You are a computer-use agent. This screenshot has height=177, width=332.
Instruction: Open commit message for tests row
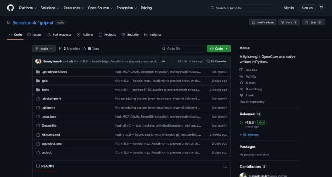pos(157,90)
